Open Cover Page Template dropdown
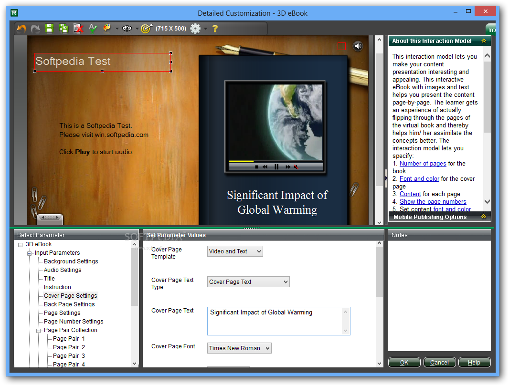Viewport: 509px width, 386px height. coord(235,251)
